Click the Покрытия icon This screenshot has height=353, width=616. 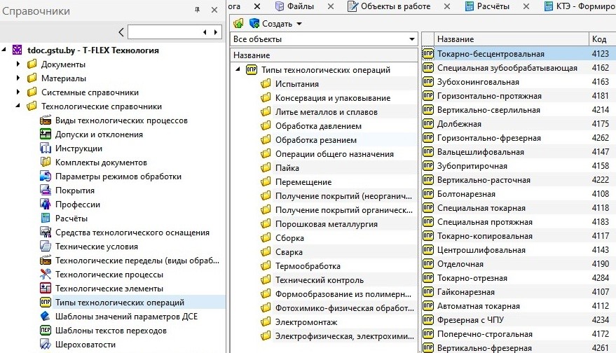[46, 191]
